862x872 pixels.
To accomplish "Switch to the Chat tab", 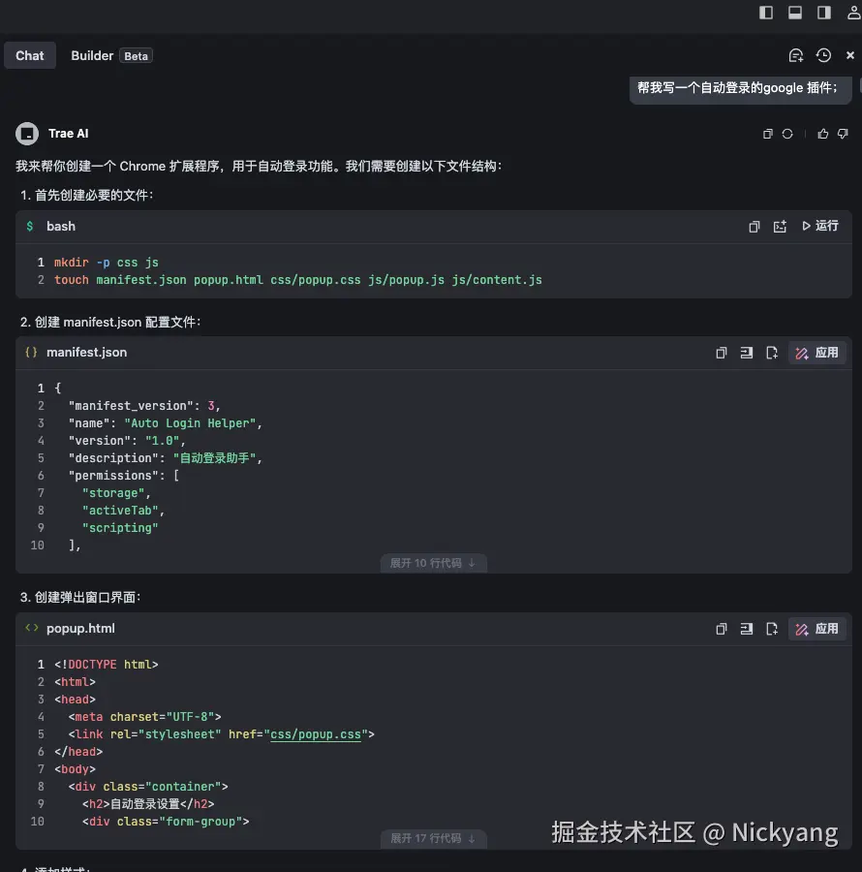I will coord(29,55).
